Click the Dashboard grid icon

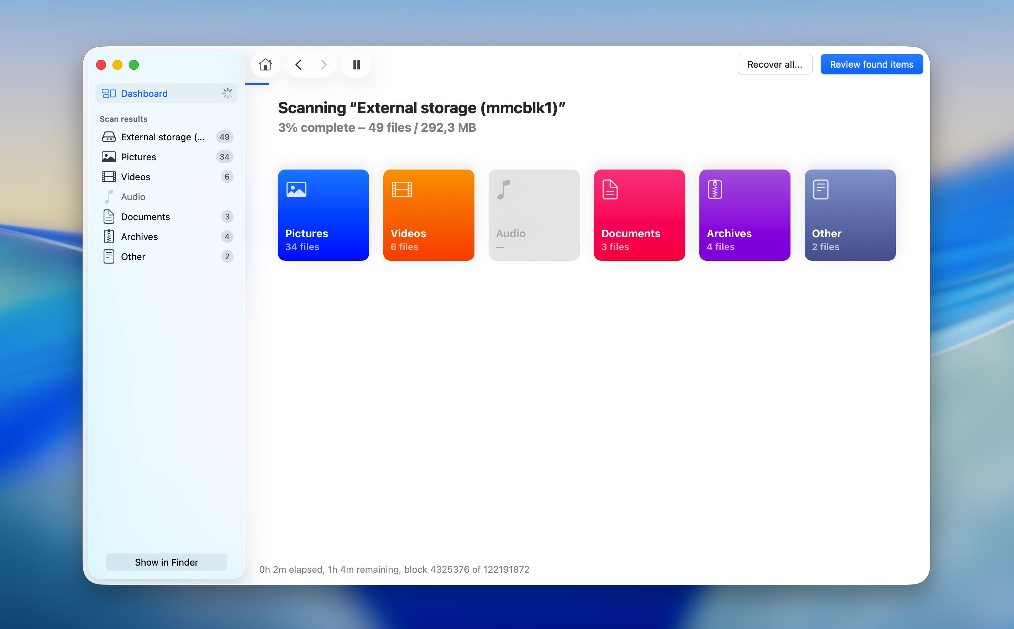(x=109, y=93)
